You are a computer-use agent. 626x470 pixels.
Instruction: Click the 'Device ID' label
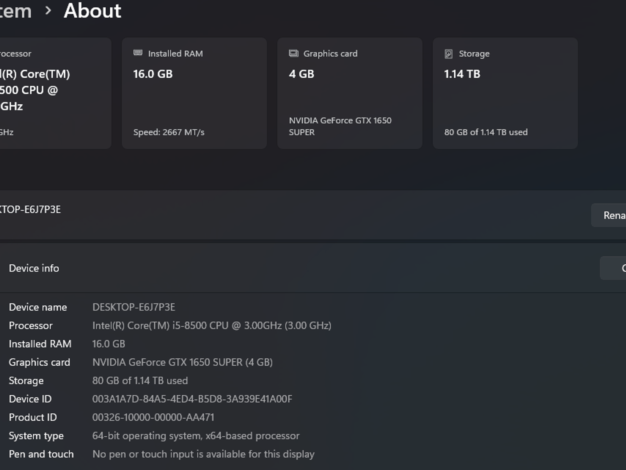click(x=30, y=399)
